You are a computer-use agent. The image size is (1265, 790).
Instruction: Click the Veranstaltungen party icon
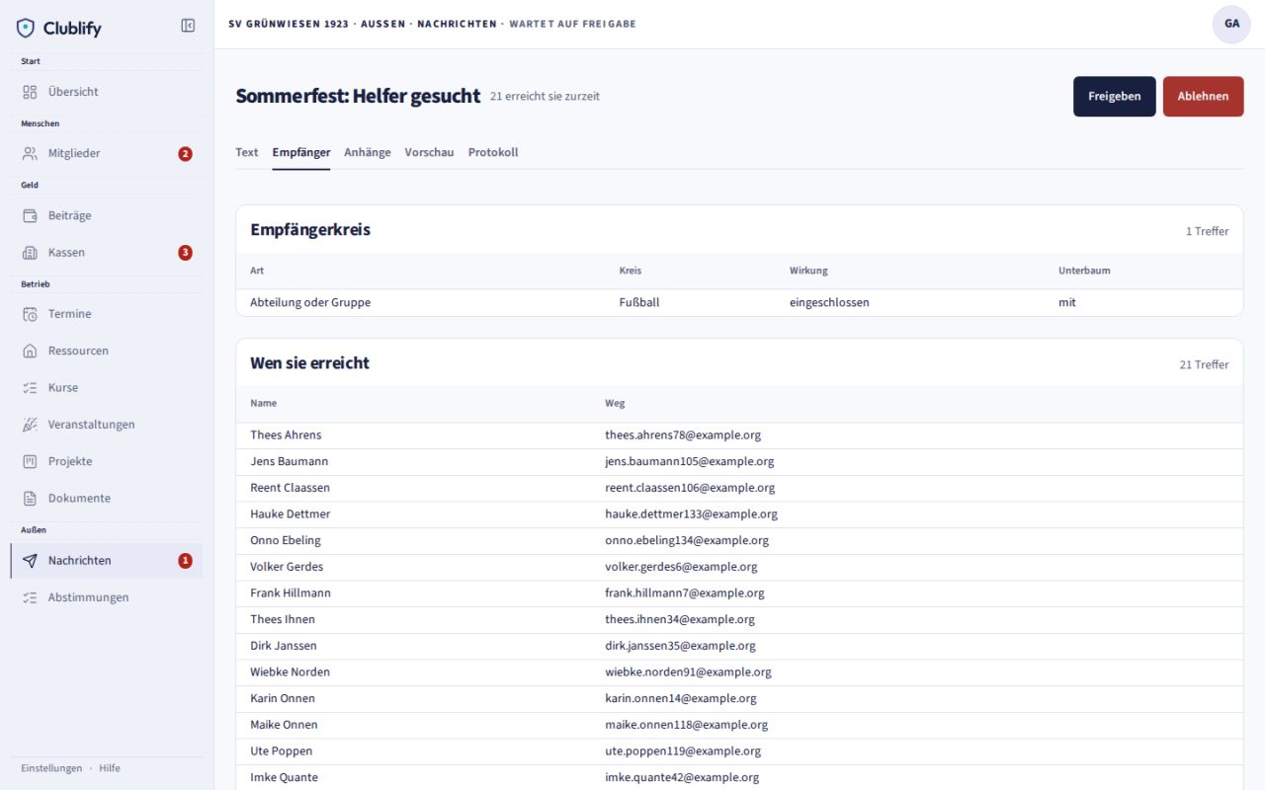point(30,425)
